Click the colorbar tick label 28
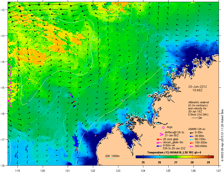The height and width of the screenshot is (173, 224). [x=192, y=162]
